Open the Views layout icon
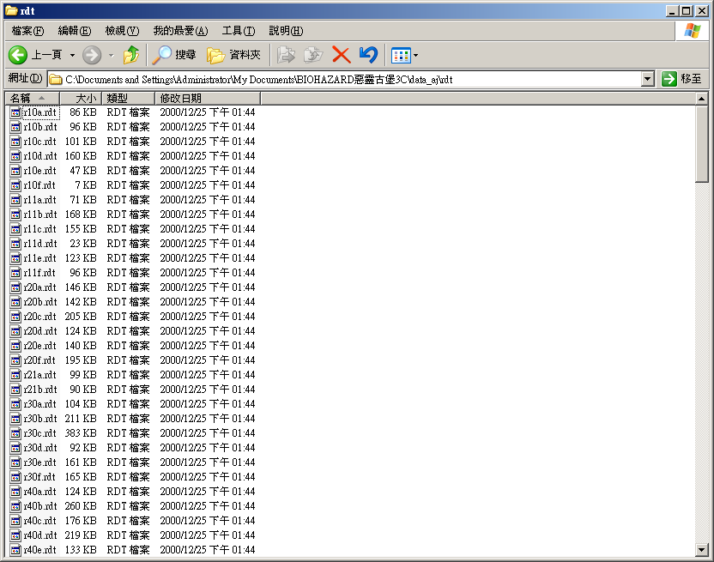Viewport: 714px width, 562px height. pyautogui.click(x=401, y=56)
